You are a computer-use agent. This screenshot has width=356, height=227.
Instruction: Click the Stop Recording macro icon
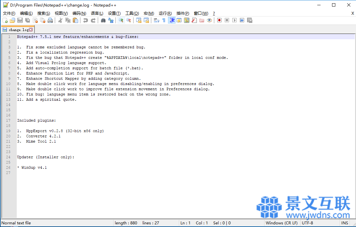(227, 20)
